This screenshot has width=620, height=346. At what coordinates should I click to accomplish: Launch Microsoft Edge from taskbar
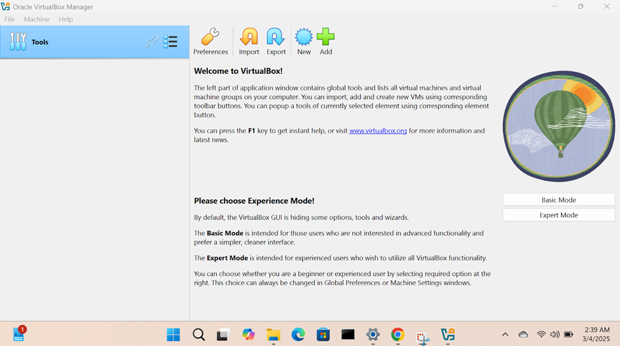pos(298,335)
